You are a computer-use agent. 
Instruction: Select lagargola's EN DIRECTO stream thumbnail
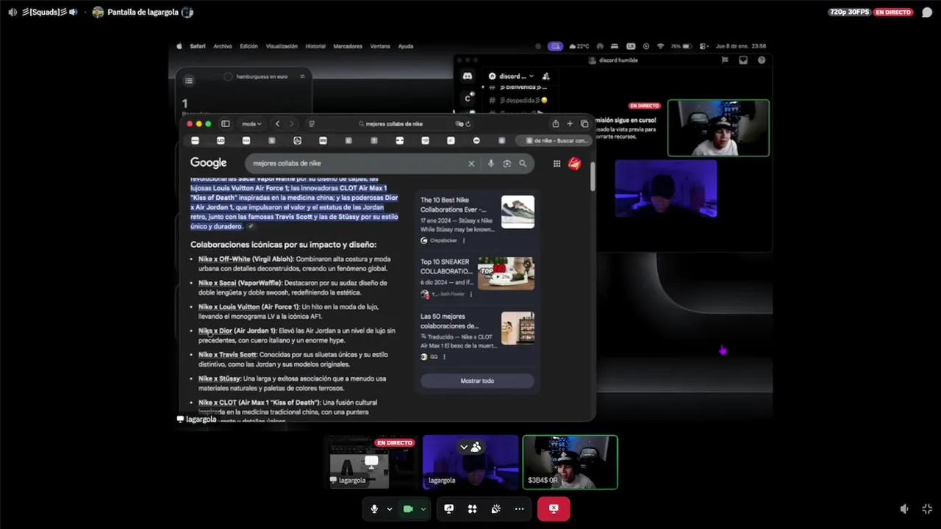[371, 462]
